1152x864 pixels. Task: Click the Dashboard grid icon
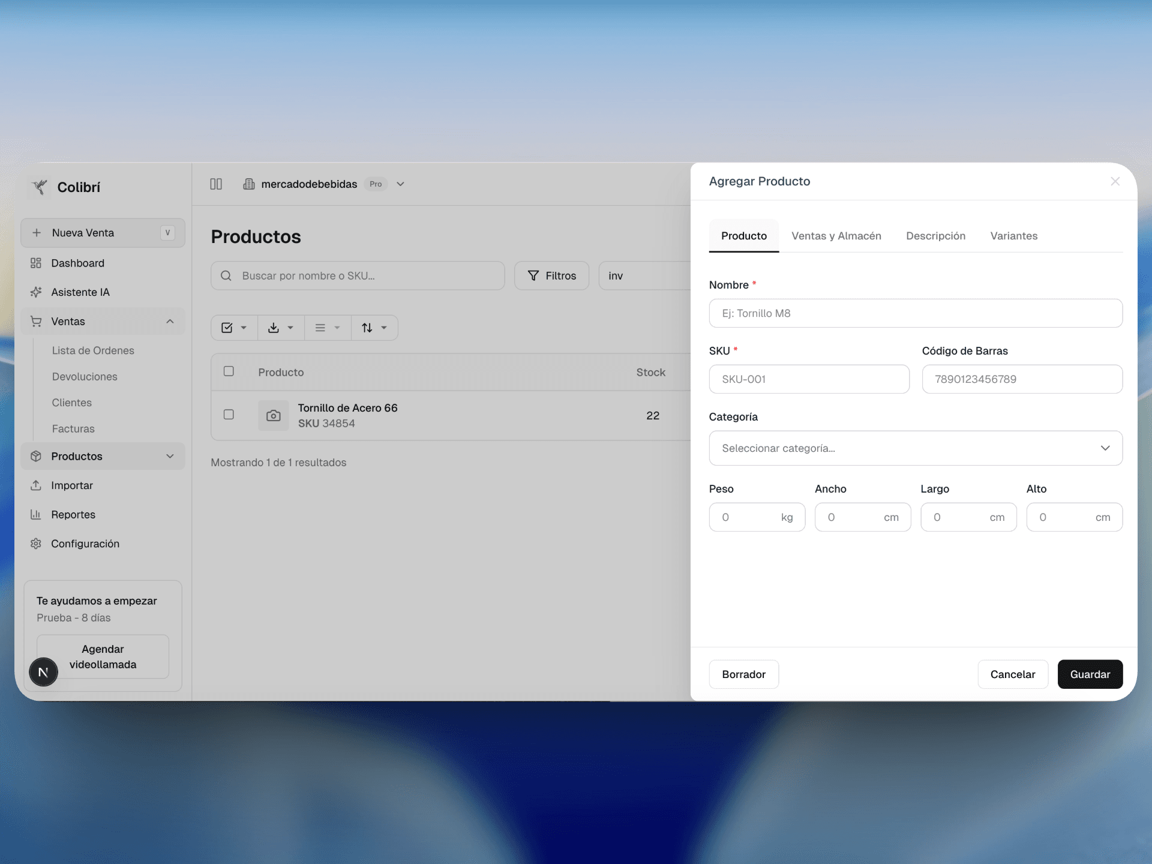[x=36, y=263]
